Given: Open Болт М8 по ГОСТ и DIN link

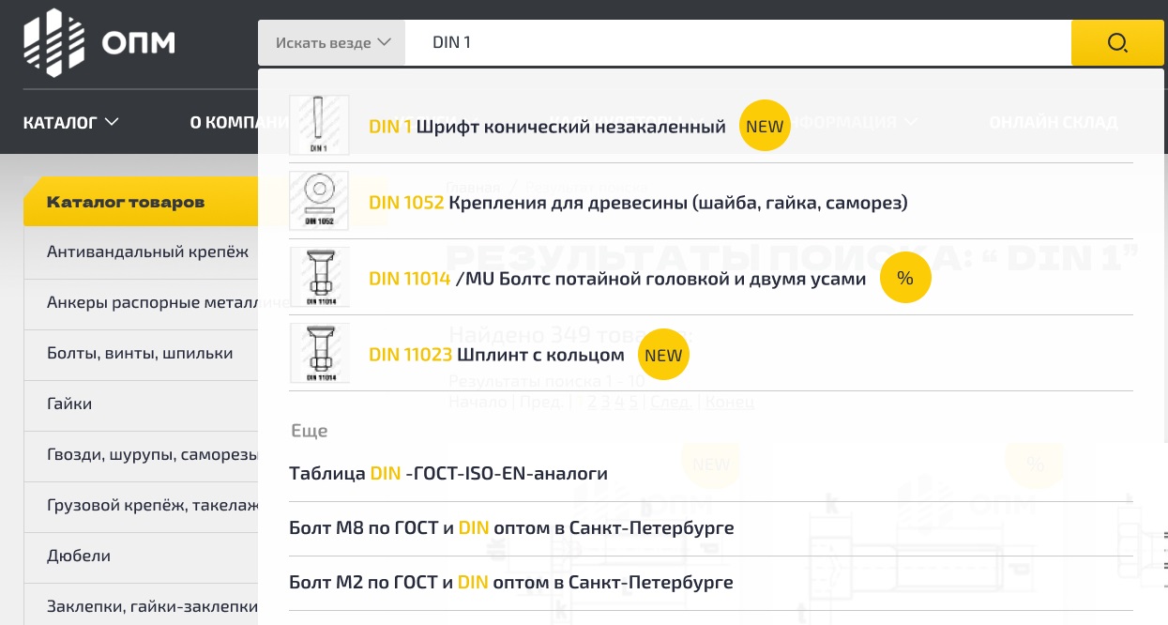Looking at the screenshot, I should [511, 527].
